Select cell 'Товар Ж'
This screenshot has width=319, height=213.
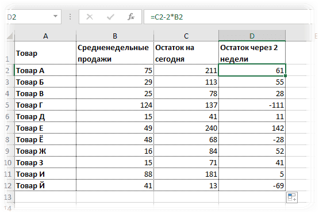coord(45,151)
